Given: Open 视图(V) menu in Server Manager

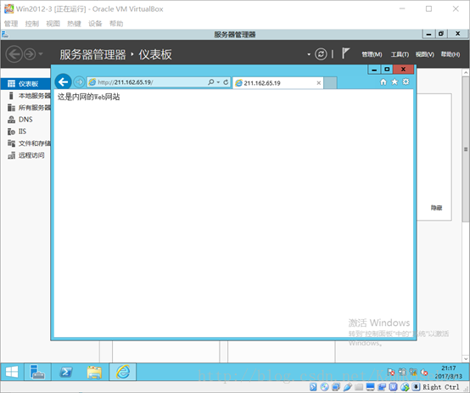Looking at the screenshot, I should 425,54.
